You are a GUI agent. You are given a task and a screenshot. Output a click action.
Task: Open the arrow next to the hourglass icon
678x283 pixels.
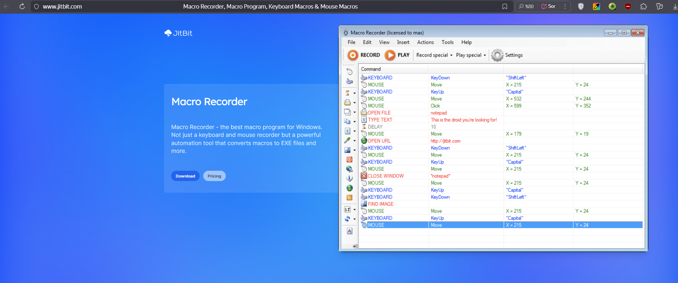(x=354, y=93)
